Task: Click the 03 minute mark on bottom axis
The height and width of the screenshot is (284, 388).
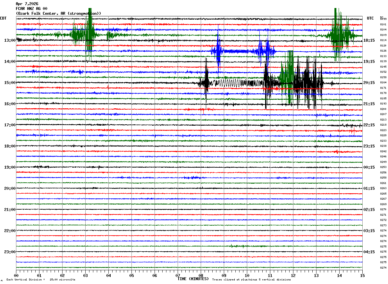Action: click(x=85, y=275)
